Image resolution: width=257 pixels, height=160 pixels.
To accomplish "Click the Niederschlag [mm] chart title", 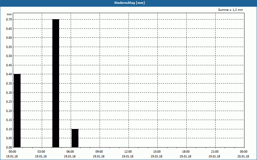I will [x=128, y=3].
